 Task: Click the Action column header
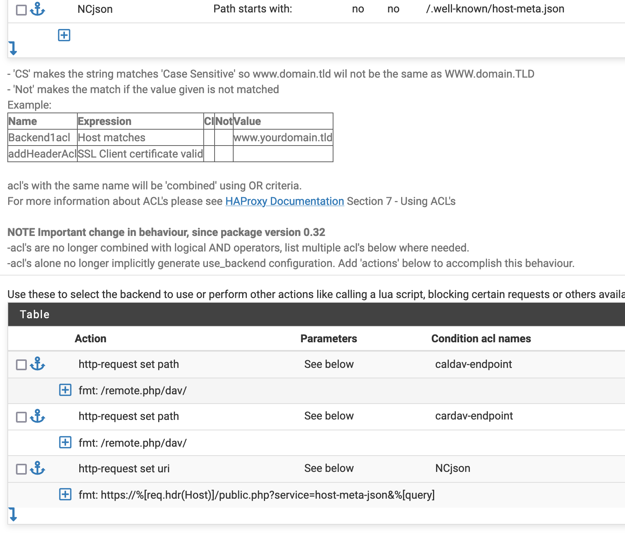pos(91,338)
